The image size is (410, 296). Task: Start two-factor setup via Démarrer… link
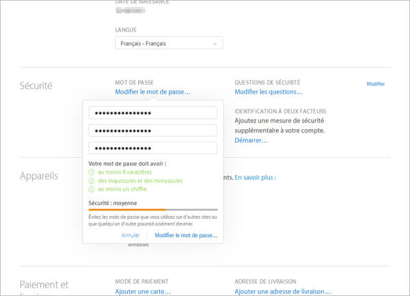(251, 140)
